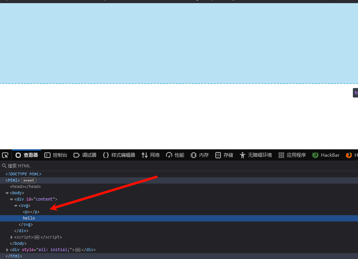
Task: Select the <head></head> node
Action: [x=25, y=187]
